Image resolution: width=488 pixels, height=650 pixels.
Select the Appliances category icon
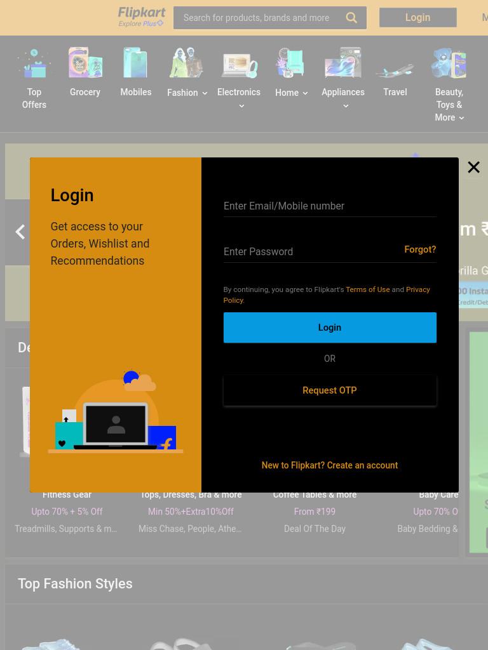point(342,62)
